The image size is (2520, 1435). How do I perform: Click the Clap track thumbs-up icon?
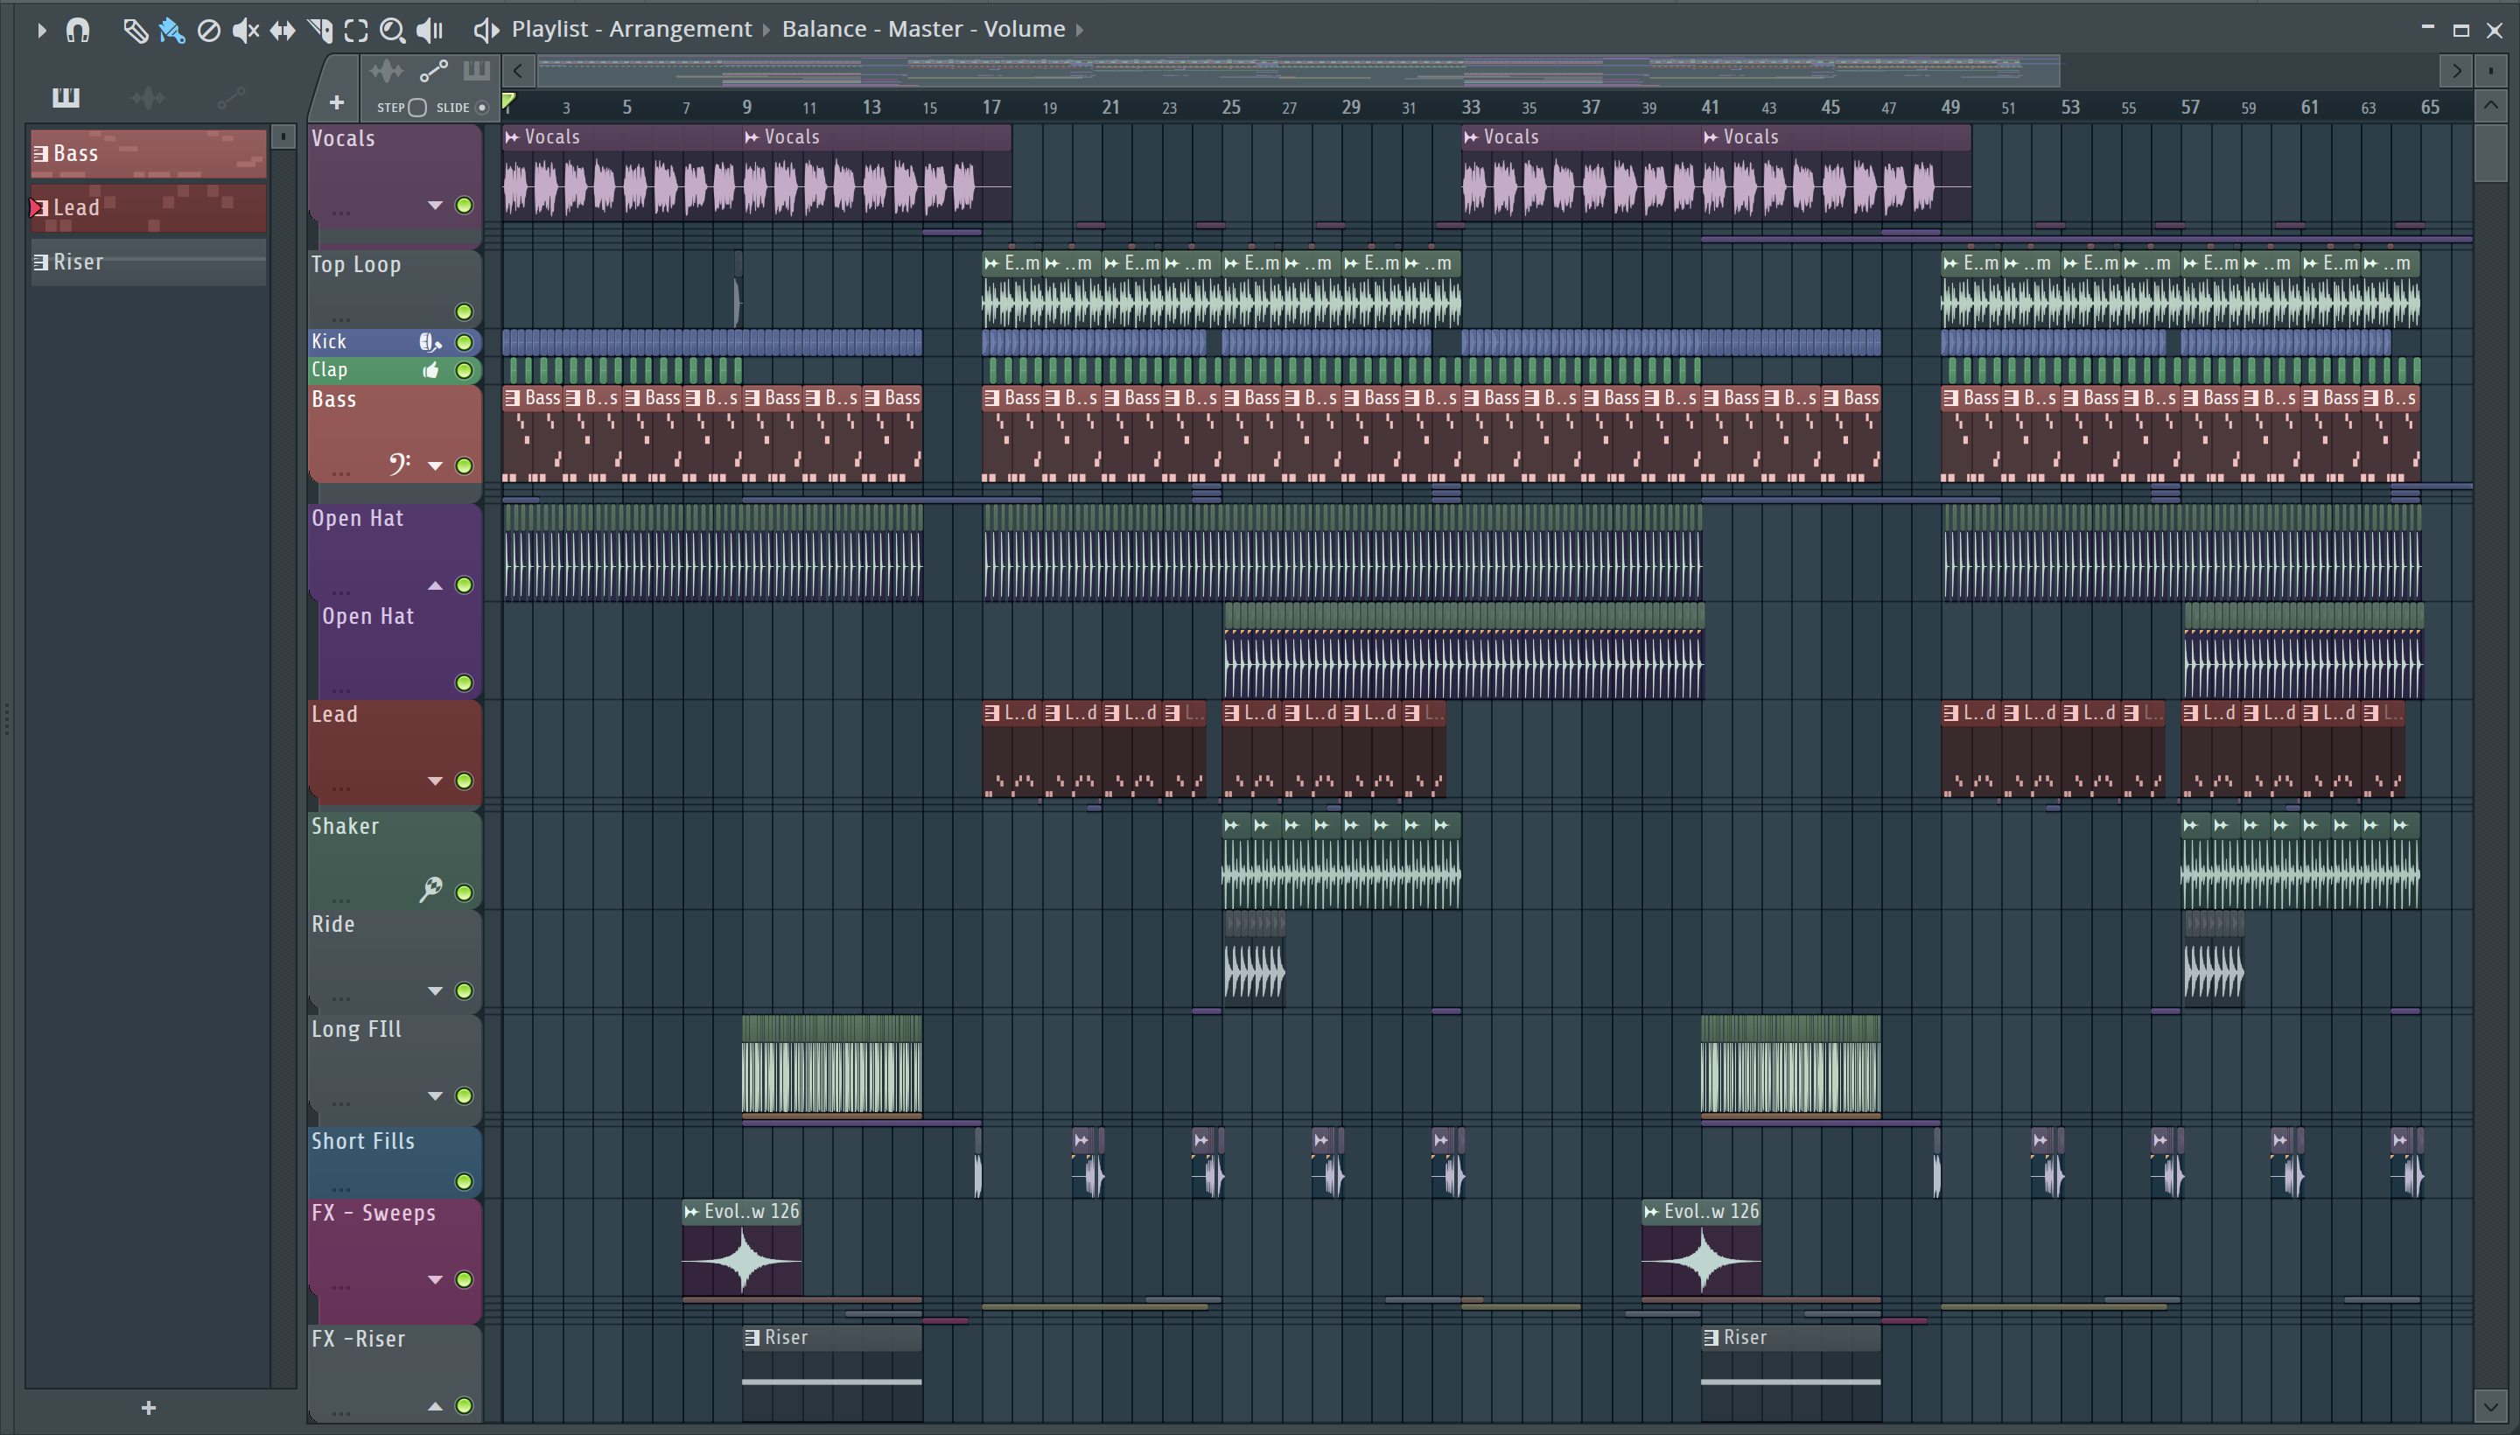(430, 371)
